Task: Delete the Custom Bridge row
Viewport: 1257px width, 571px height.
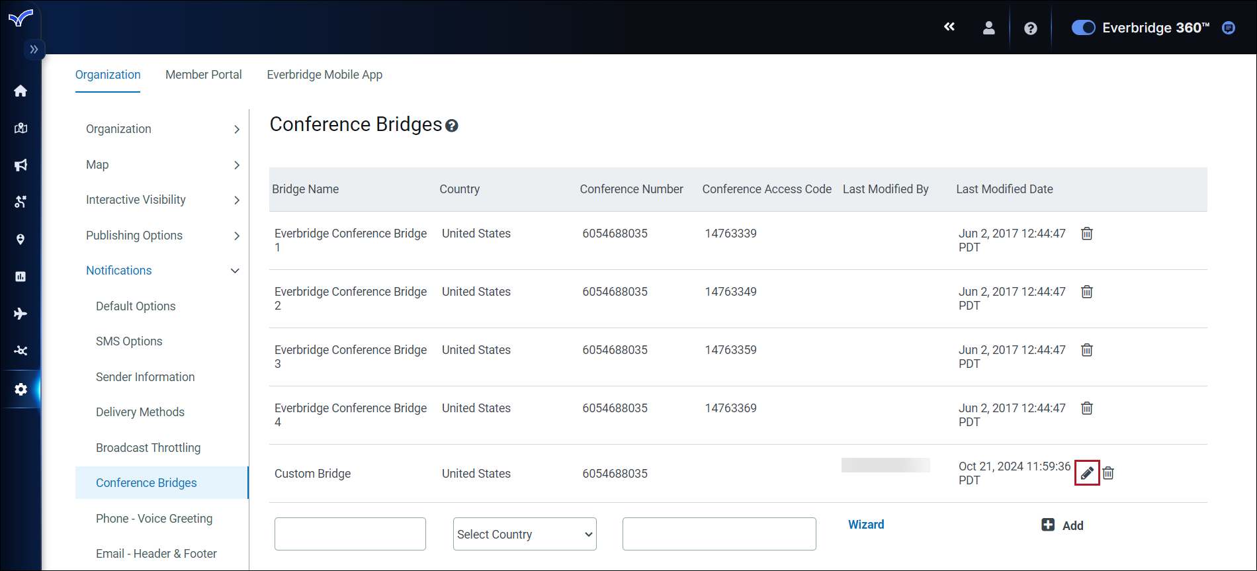Action: coord(1109,473)
